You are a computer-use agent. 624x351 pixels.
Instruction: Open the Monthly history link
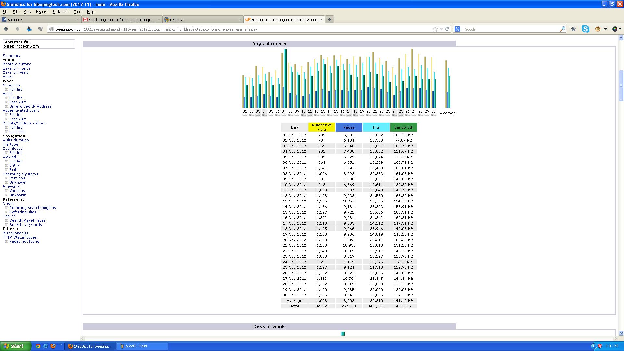tap(17, 64)
